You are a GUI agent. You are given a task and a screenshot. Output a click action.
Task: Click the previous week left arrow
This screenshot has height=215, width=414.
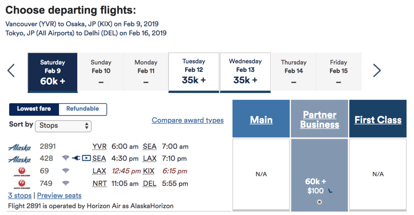pyautogui.click(x=11, y=71)
